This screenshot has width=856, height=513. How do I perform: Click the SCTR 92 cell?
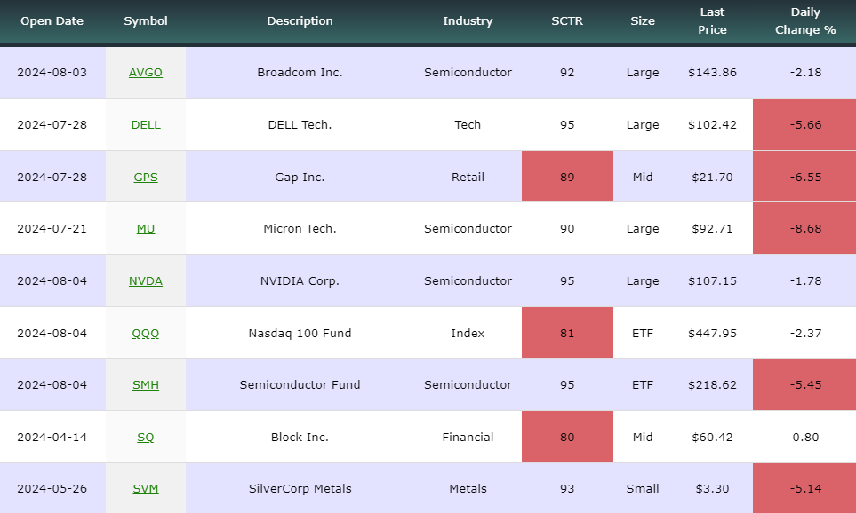pos(566,73)
